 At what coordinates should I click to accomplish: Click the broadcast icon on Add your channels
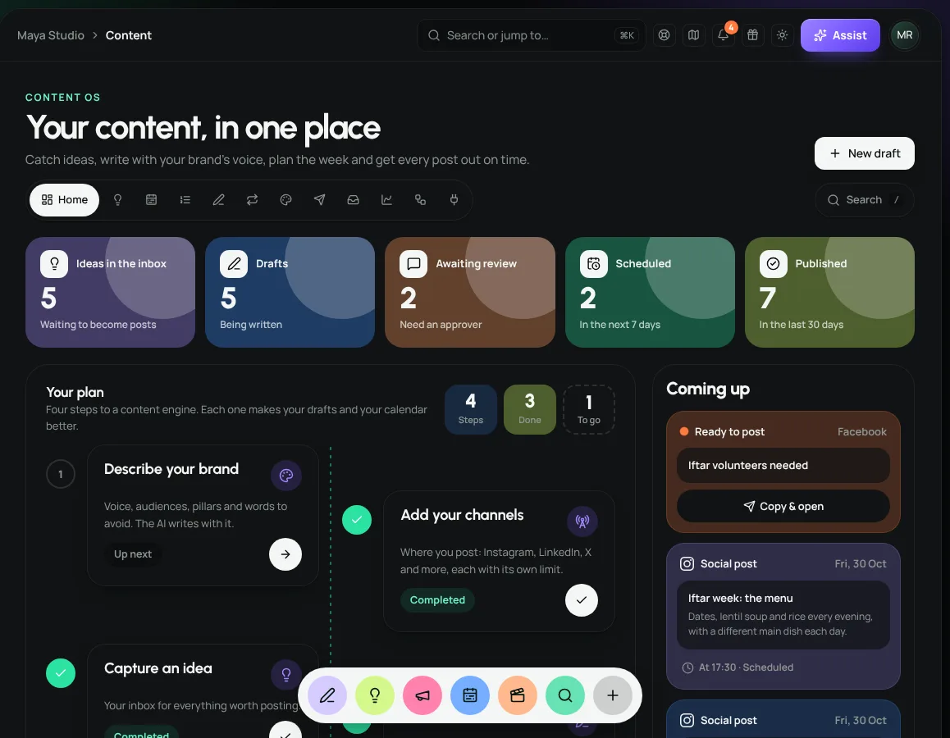click(x=582, y=522)
